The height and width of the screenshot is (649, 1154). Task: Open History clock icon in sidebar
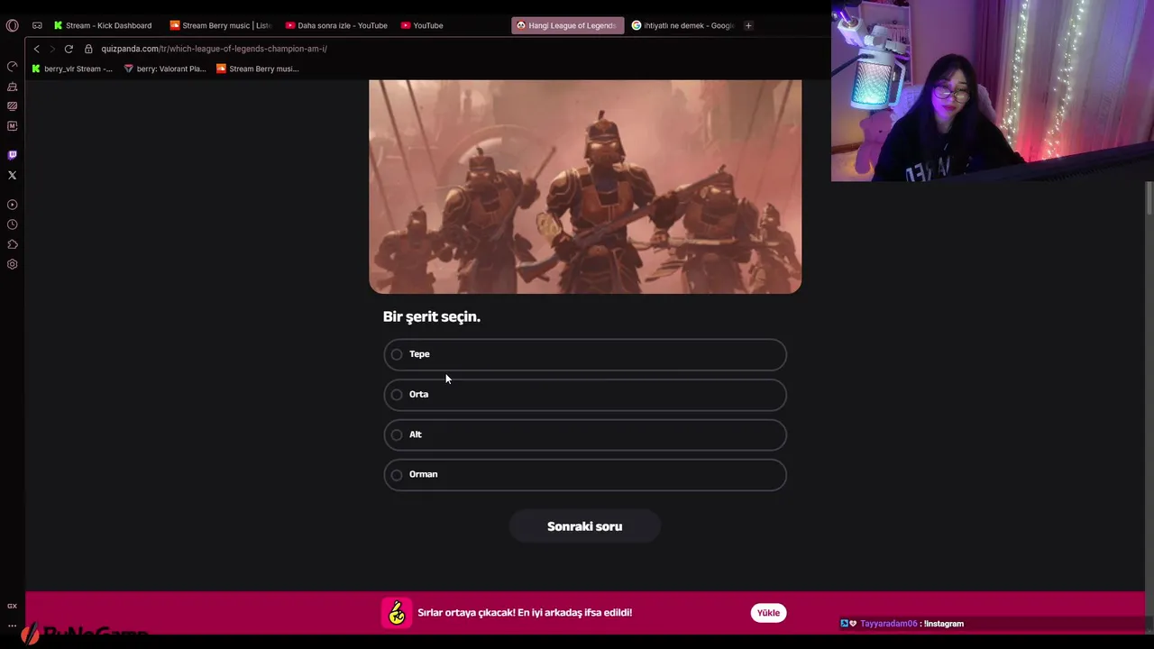(12, 224)
